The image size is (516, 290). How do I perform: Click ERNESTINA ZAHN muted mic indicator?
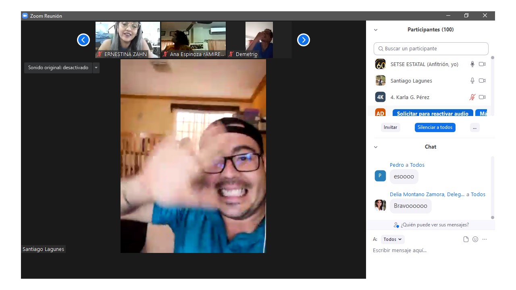[x=100, y=54]
